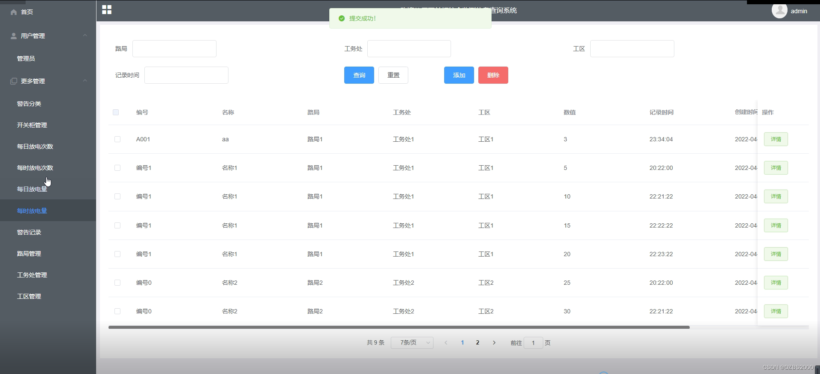Check the row with 数值 15

(x=117, y=225)
